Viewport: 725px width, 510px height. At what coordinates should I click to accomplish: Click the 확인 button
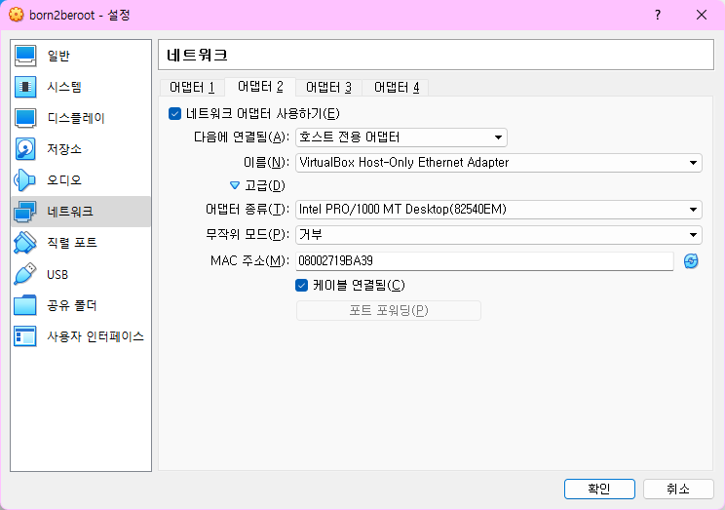pos(599,489)
